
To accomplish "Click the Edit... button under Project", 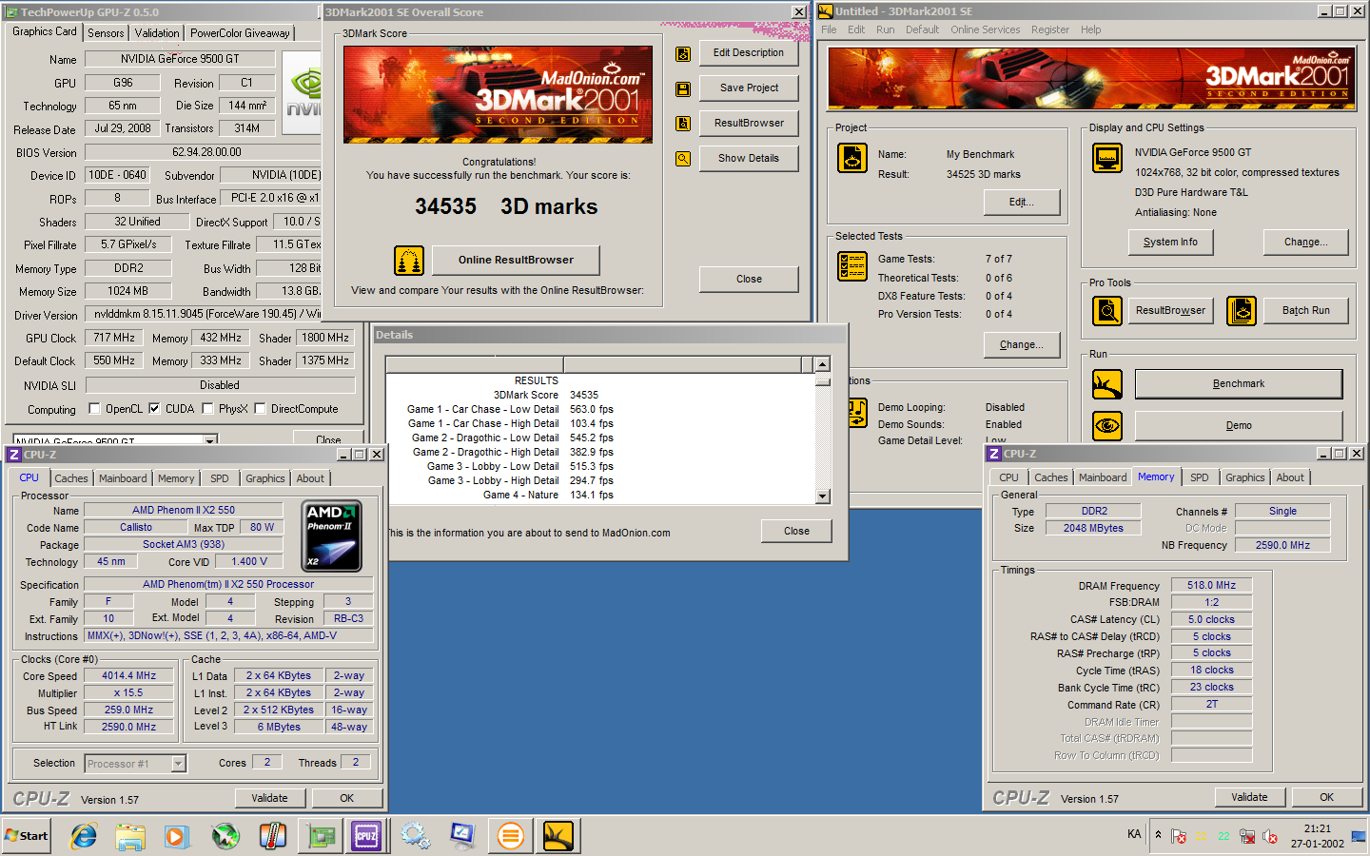I will [x=1022, y=202].
